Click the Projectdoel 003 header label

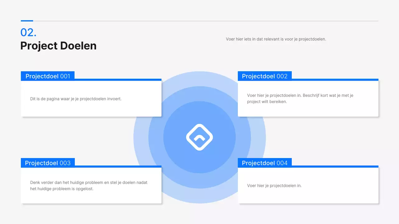pos(47,163)
